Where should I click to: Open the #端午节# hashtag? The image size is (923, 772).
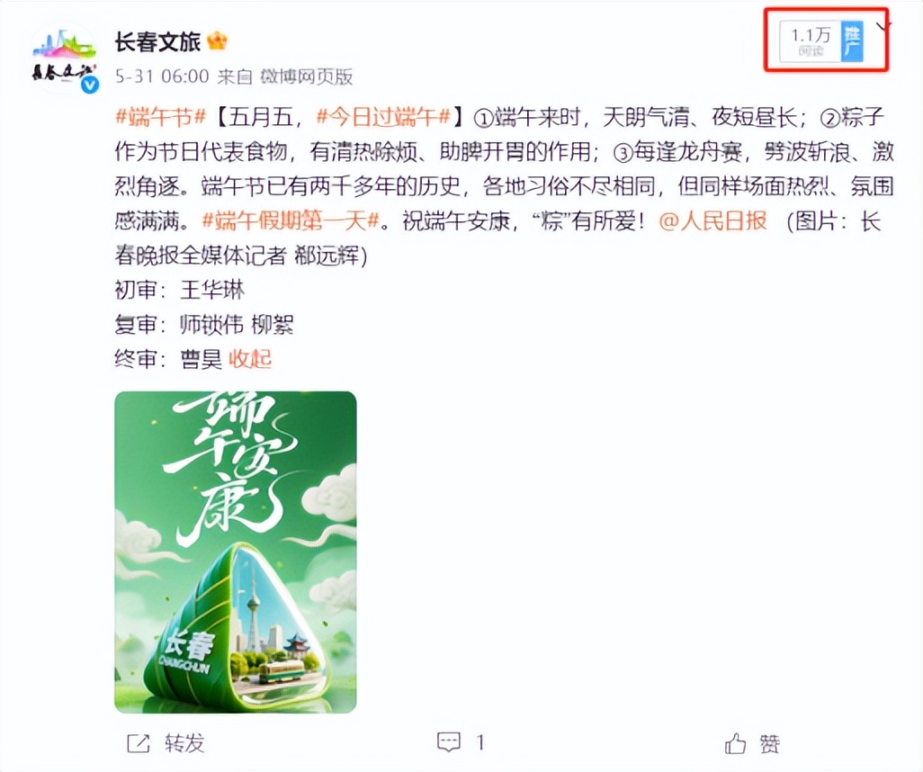click(x=160, y=117)
